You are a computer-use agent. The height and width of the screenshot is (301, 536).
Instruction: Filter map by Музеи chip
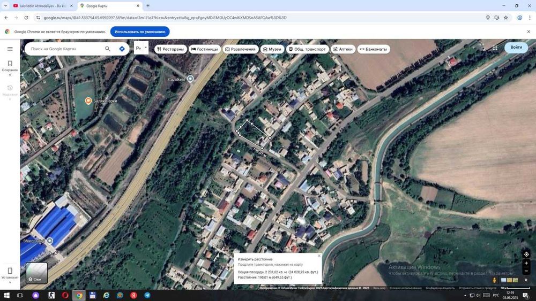[272, 49]
